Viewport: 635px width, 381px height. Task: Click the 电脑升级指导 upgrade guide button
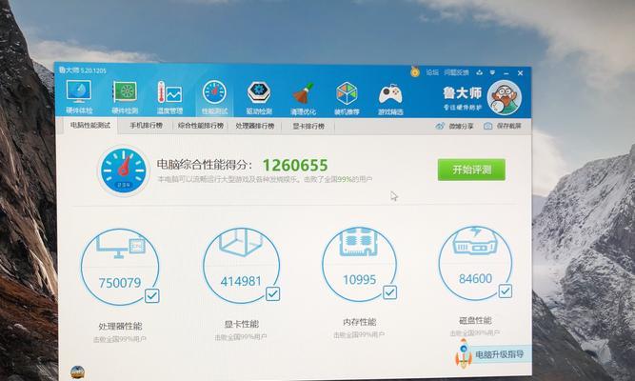click(x=499, y=354)
